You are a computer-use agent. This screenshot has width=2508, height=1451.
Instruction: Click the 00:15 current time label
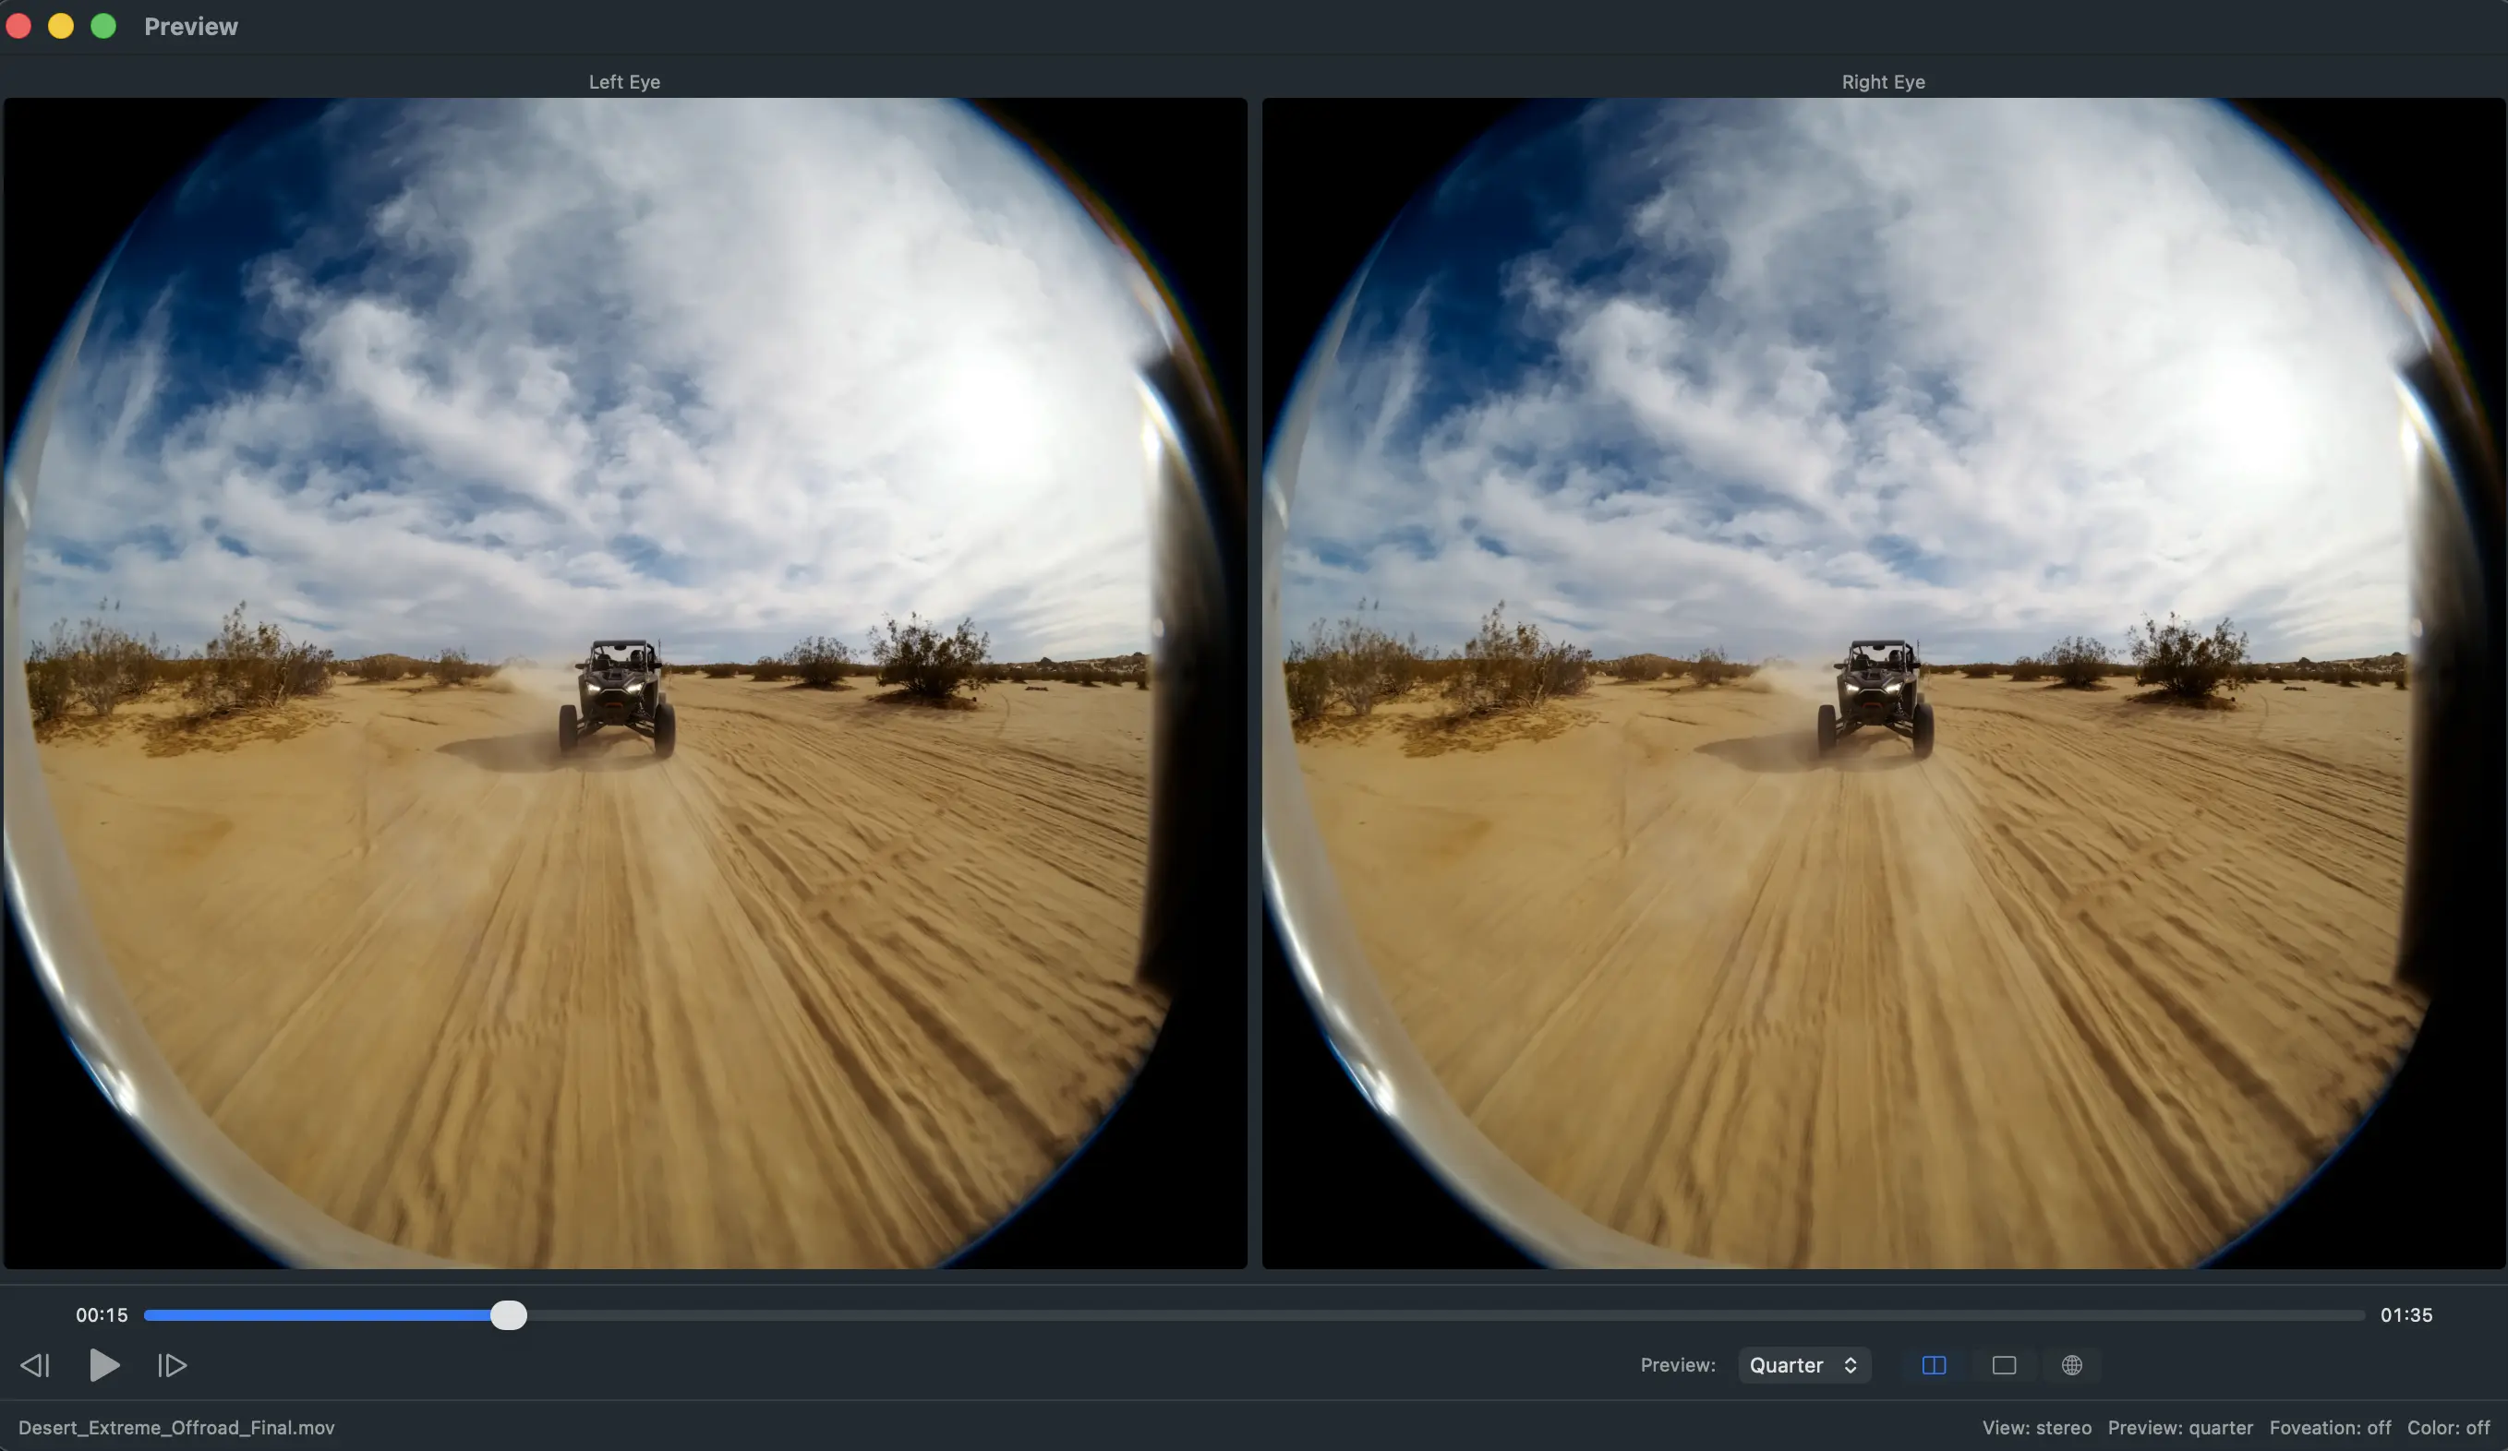[102, 1314]
